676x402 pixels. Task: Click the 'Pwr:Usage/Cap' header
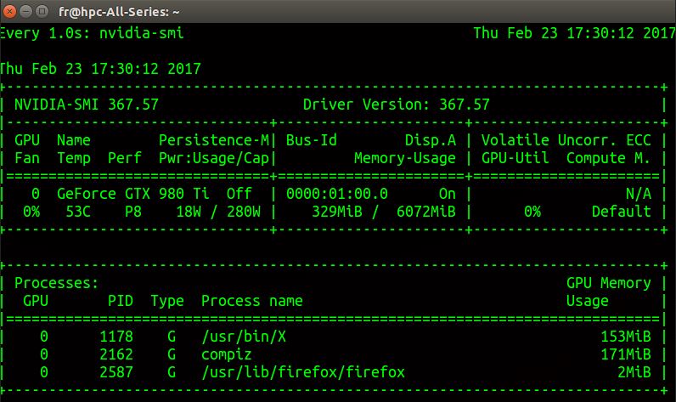214,158
